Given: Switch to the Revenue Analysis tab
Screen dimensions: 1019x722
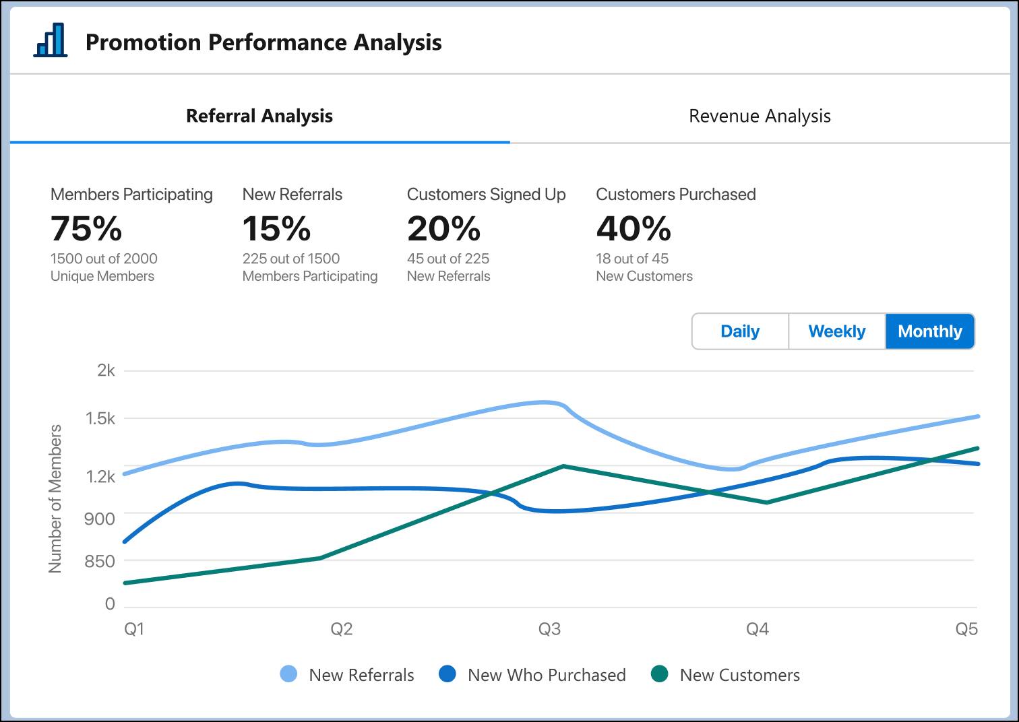Looking at the screenshot, I should tap(760, 116).
